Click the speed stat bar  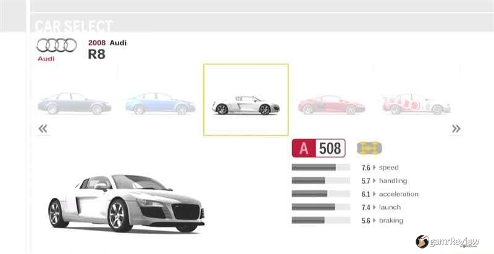pyautogui.click(x=320, y=167)
